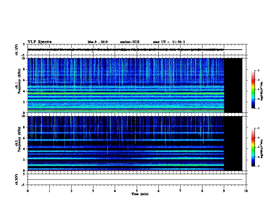
Task: Click the ch.1 color bar log(PSD) label
Action: tap(262, 91)
